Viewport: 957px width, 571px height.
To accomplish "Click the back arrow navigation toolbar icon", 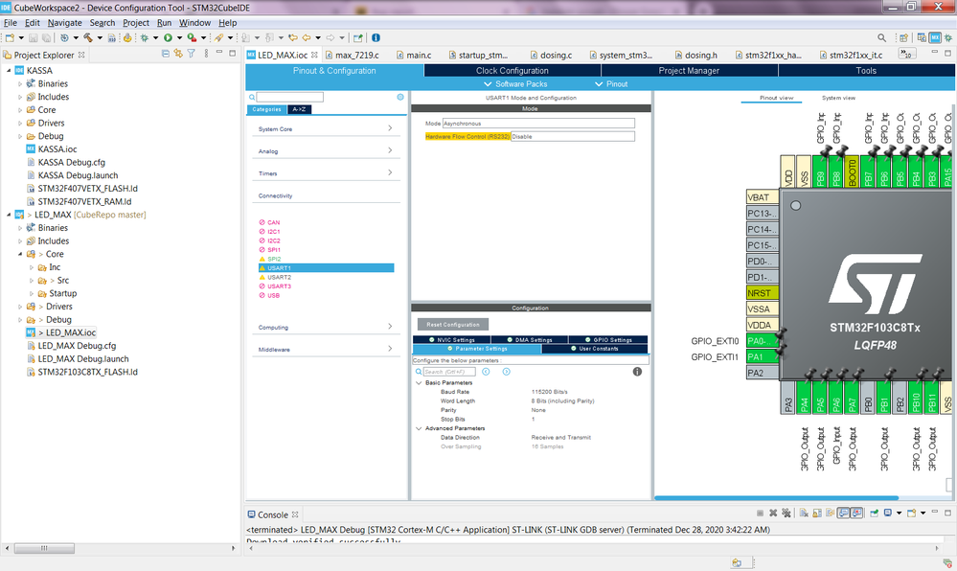I will click(x=307, y=38).
